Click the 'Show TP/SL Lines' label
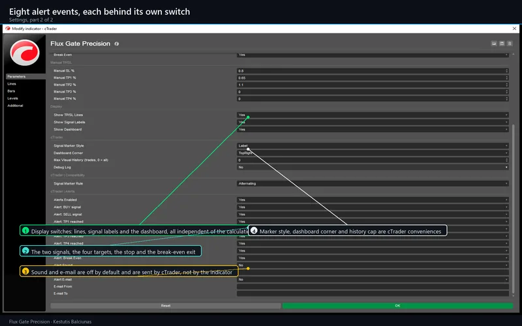Screen dimensions: 522x326 69,115
